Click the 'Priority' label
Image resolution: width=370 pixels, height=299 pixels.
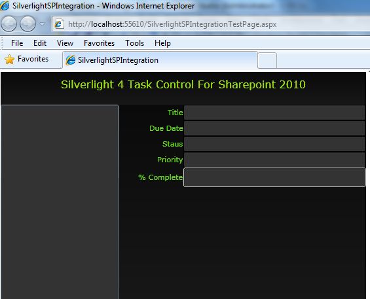point(170,160)
